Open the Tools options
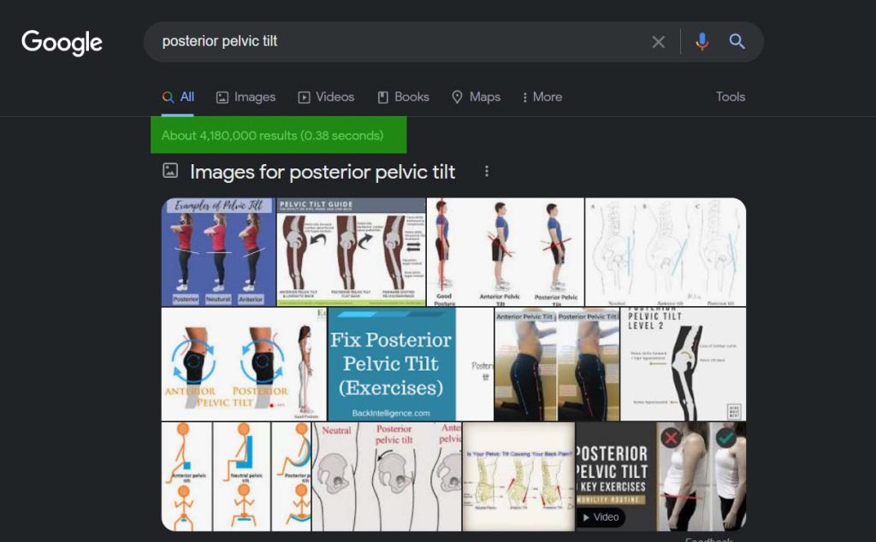Viewport: 876px width, 542px height. [731, 97]
